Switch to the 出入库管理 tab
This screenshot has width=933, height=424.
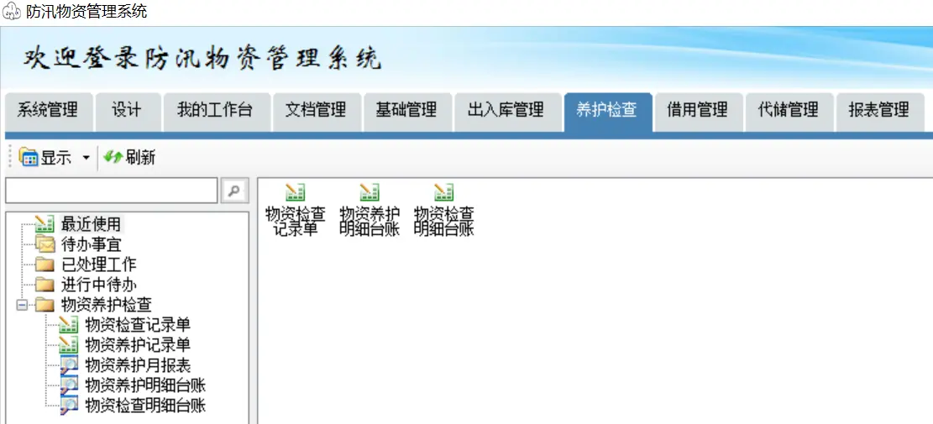pos(506,110)
